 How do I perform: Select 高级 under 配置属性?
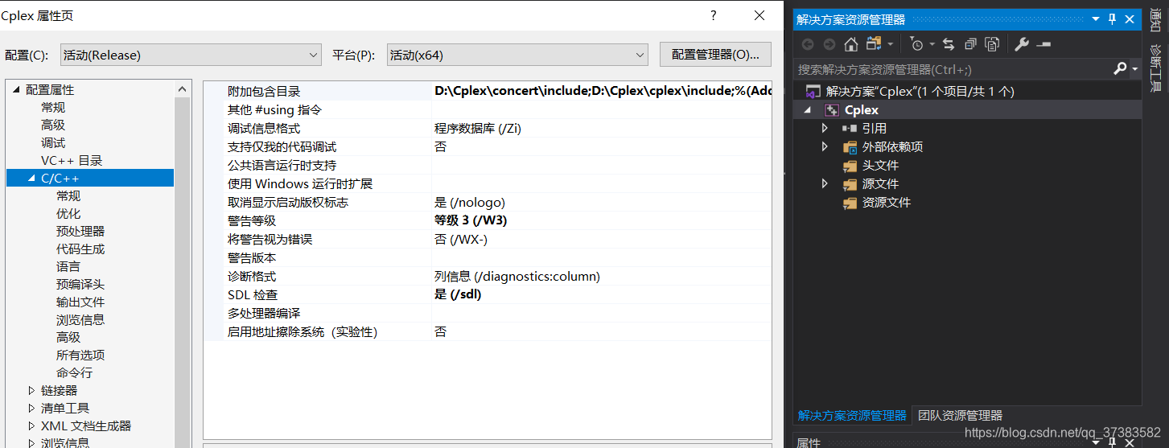point(53,125)
